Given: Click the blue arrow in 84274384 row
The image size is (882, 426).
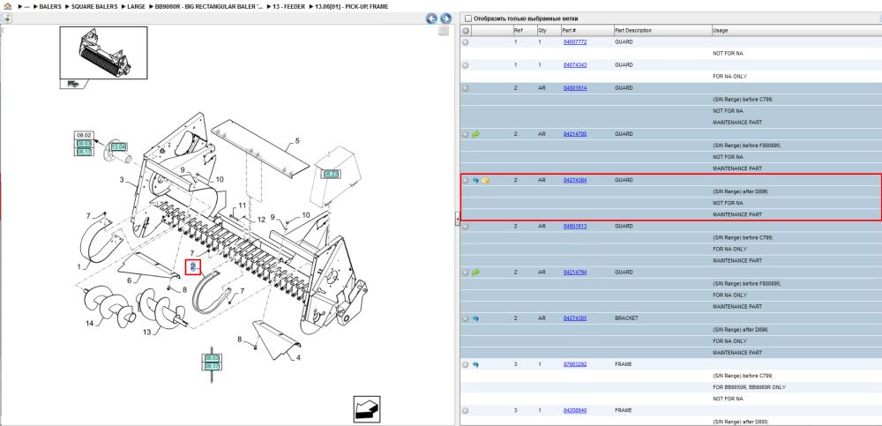Looking at the screenshot, I should 476,180.
